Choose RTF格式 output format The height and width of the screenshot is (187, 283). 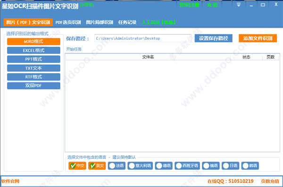pyautogui.click(x=33, y=77)
